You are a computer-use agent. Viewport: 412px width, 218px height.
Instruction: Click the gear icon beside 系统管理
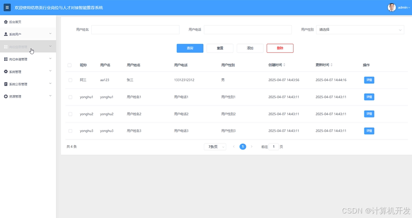6,72
